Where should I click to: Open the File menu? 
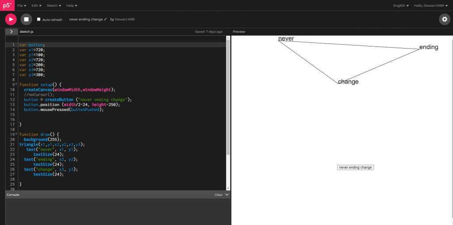click(x=21, y=5)
